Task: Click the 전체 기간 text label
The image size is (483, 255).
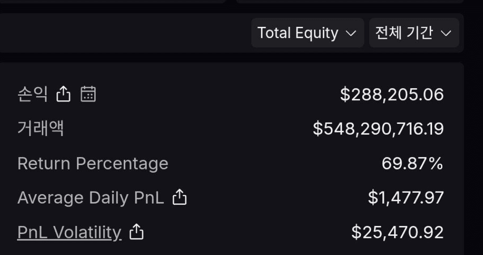Action: coord(404,33)
